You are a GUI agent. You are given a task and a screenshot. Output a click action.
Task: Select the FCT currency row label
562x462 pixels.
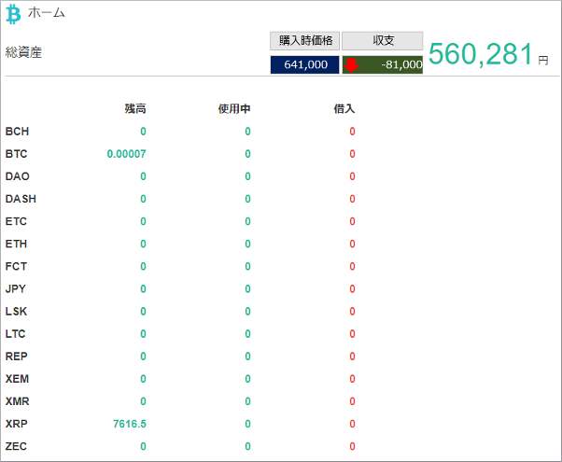[16, 266]
